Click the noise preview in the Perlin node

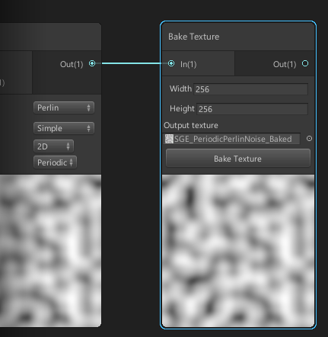[50, 251]
